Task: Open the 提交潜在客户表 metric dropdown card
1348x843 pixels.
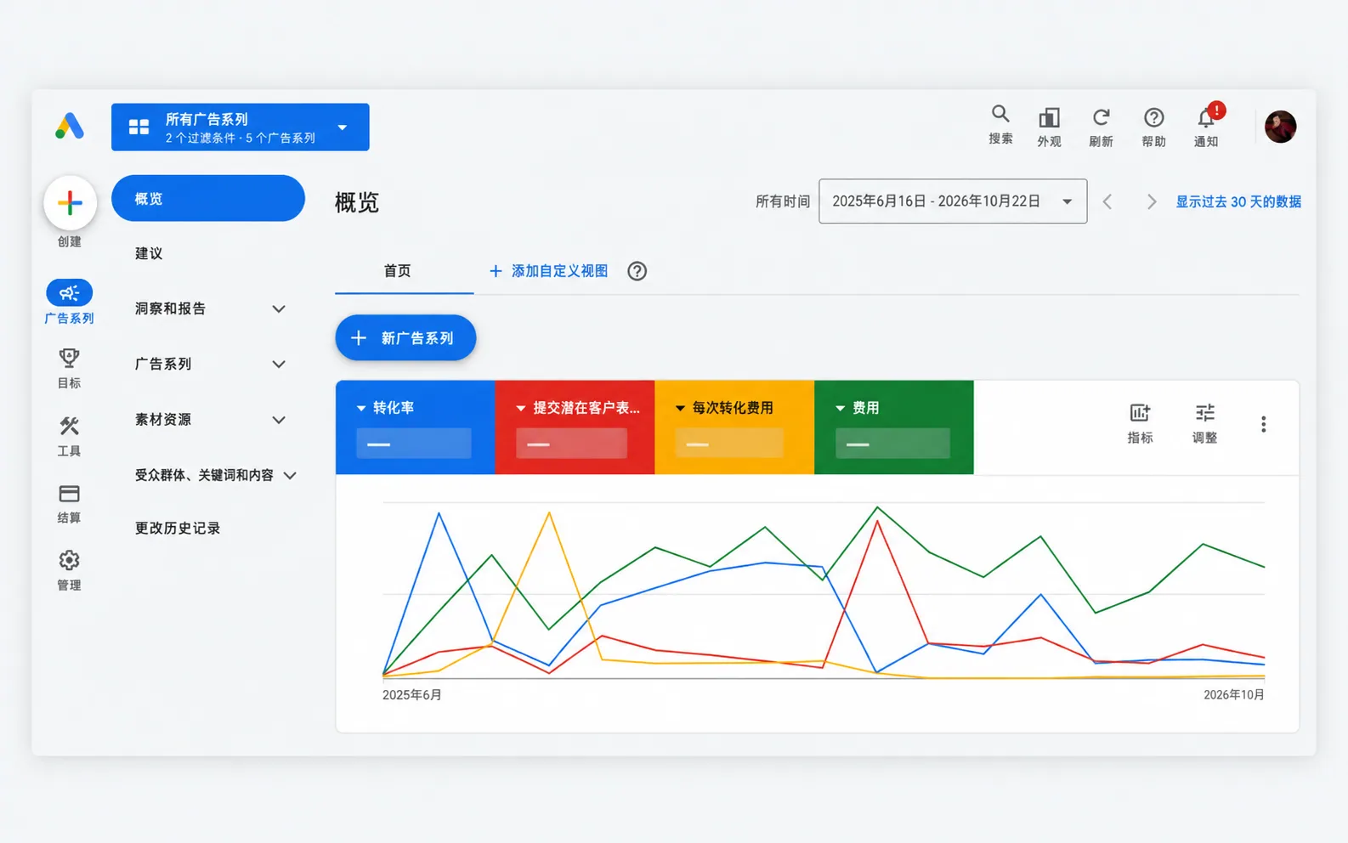Action: point(575,427)
